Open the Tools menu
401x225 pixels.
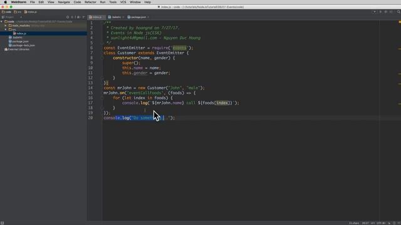point(113,2)
